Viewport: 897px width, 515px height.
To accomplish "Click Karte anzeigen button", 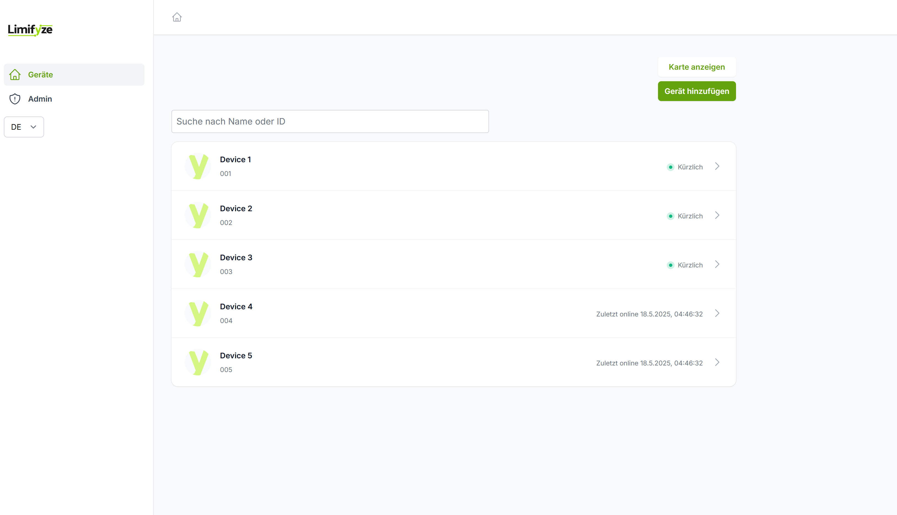I will 696,67.
